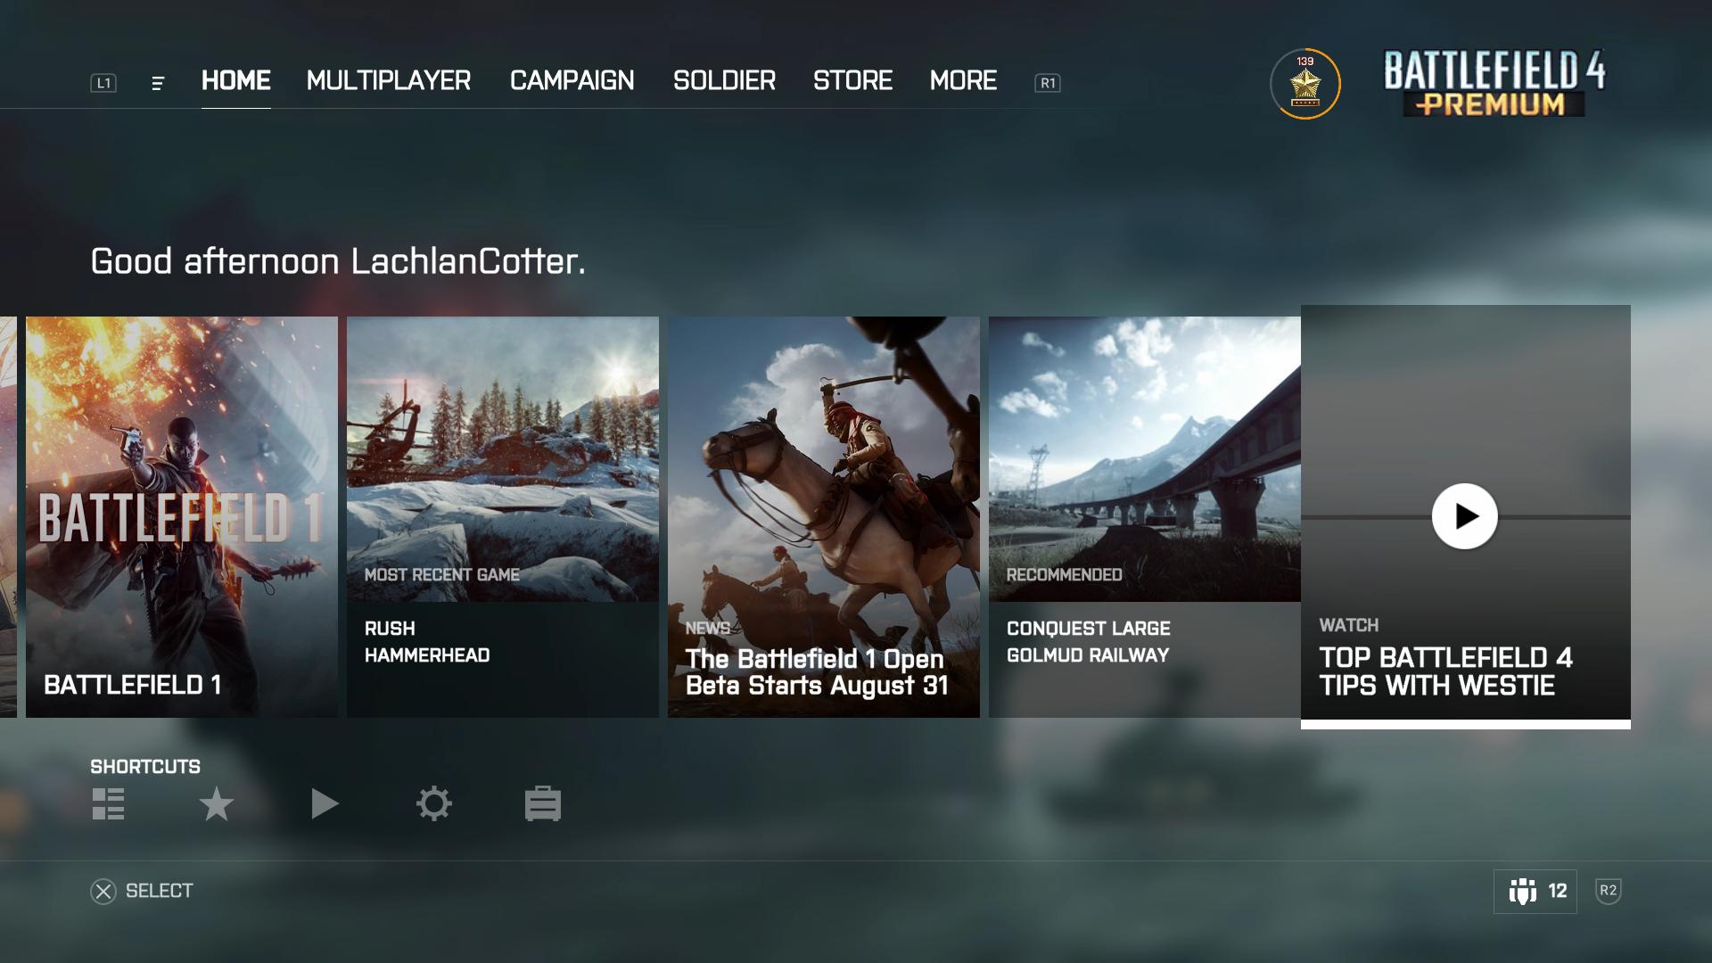Open the server browser shortcut icon
1712x963 pixels.
[107, 803]
